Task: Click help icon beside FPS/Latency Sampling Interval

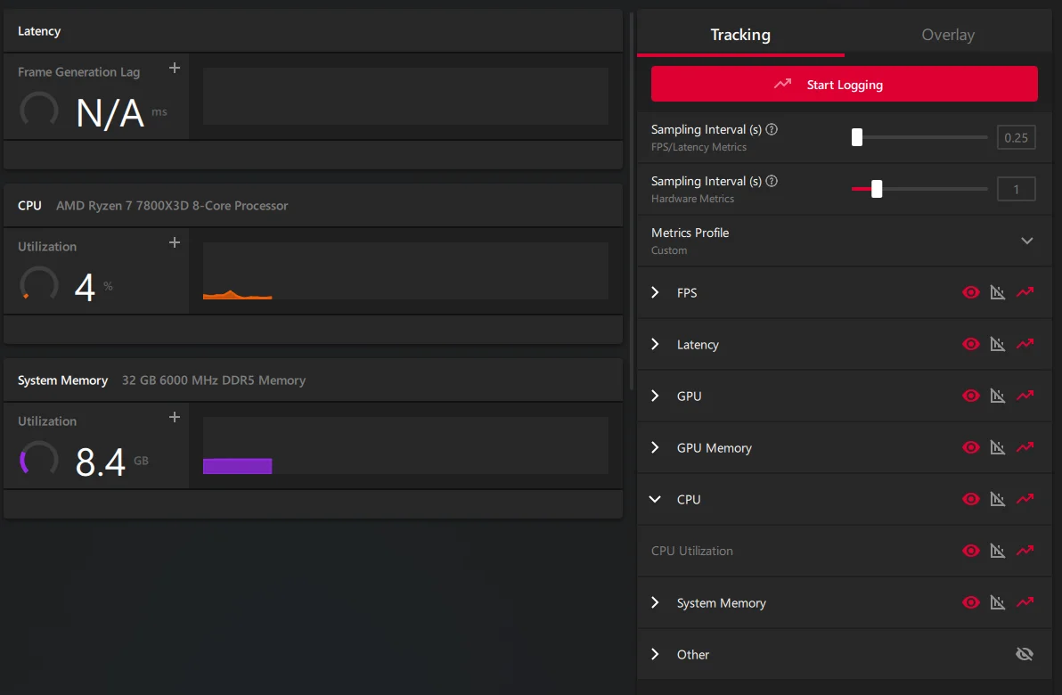Action: point(772,129)
